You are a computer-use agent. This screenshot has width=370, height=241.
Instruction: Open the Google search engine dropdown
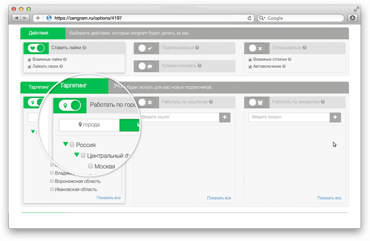point(262,18)
